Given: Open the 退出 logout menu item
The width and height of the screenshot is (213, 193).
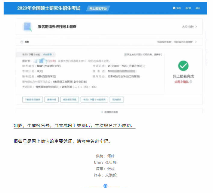Looking at the screenshot, I should tap(198, 8).
